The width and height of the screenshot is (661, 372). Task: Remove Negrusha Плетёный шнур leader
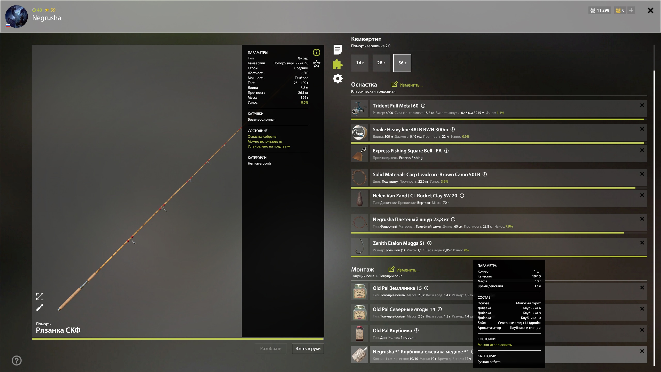click(x=642, y=219)
